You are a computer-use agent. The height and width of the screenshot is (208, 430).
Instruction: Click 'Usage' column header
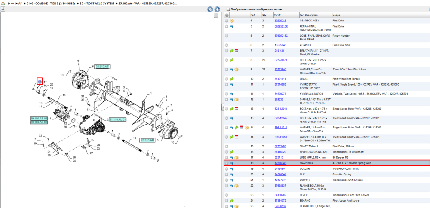point(381,15)
